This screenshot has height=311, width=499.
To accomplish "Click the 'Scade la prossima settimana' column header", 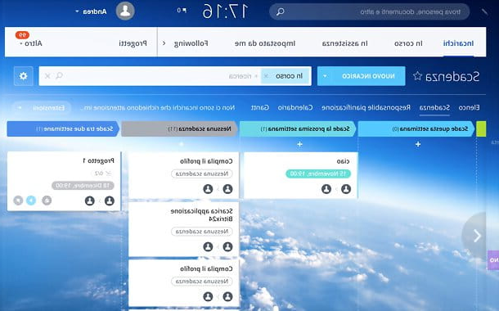I will [x=298, y=129].
